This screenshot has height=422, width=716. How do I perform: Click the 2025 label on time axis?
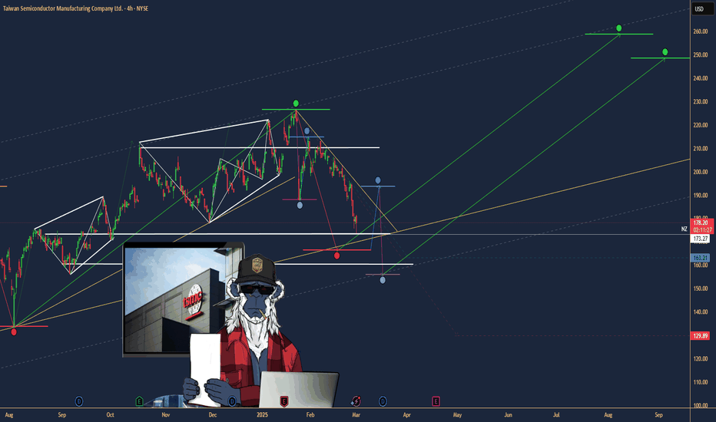[x=262, y=415]
